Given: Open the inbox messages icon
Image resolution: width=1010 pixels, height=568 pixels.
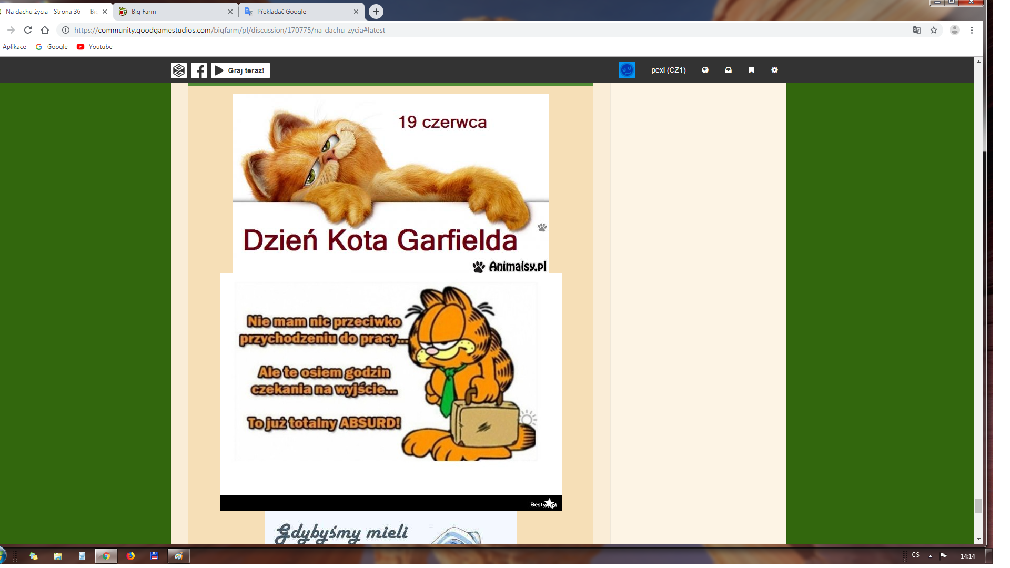Looking at the screenshot, I should tap(728, 70).
